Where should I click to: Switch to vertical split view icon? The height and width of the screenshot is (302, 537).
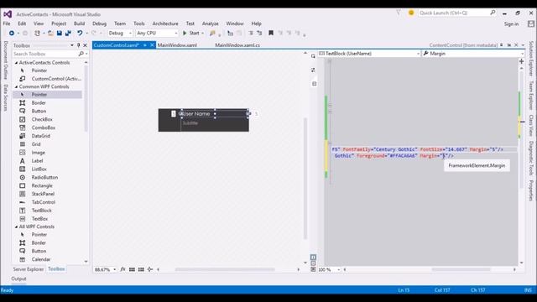pos(313,258)
